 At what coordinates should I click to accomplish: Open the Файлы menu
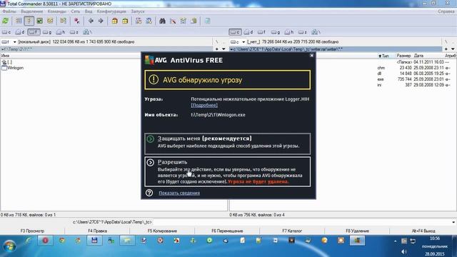tap(9, 11)
